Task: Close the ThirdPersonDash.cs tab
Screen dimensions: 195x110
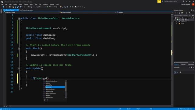Action: 18,10
